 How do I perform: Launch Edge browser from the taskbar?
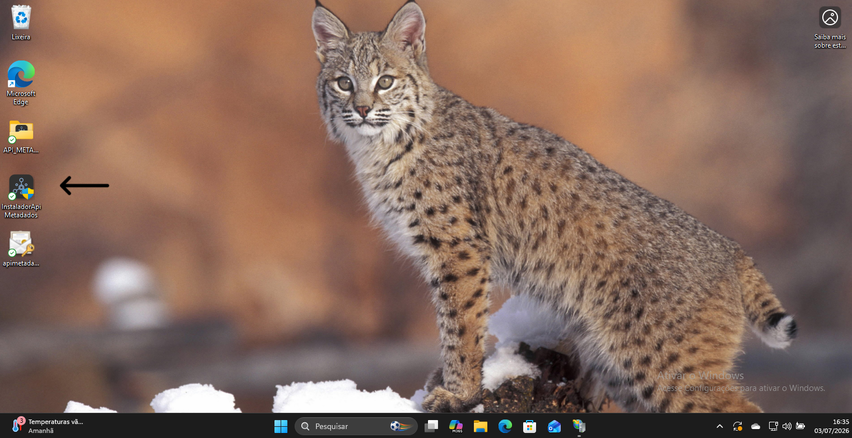505,426
